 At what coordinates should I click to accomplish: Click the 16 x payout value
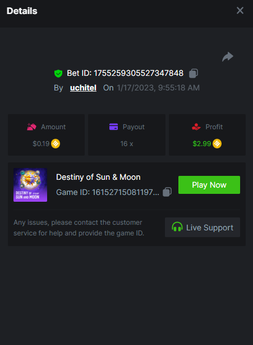(x=127, y=144)
